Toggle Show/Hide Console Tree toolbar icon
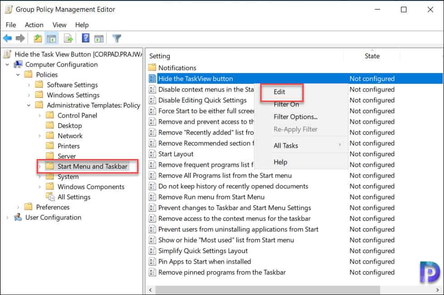444x295 pixels. [x=52, y=39]
